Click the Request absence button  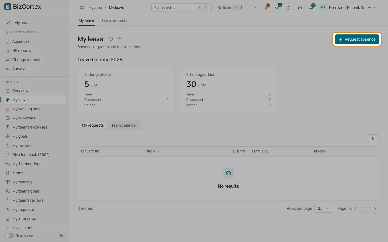357,39
